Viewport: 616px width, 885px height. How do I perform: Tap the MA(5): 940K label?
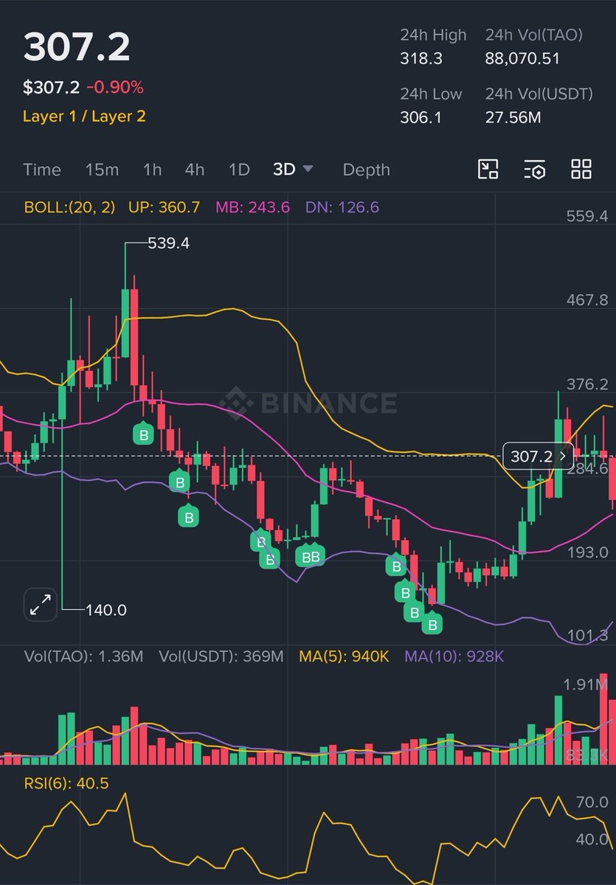[344, 656]
